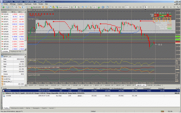181x113 pixels.
Task: Click the MetaEditor diamond icon
Action: click(x=43, y=7)
